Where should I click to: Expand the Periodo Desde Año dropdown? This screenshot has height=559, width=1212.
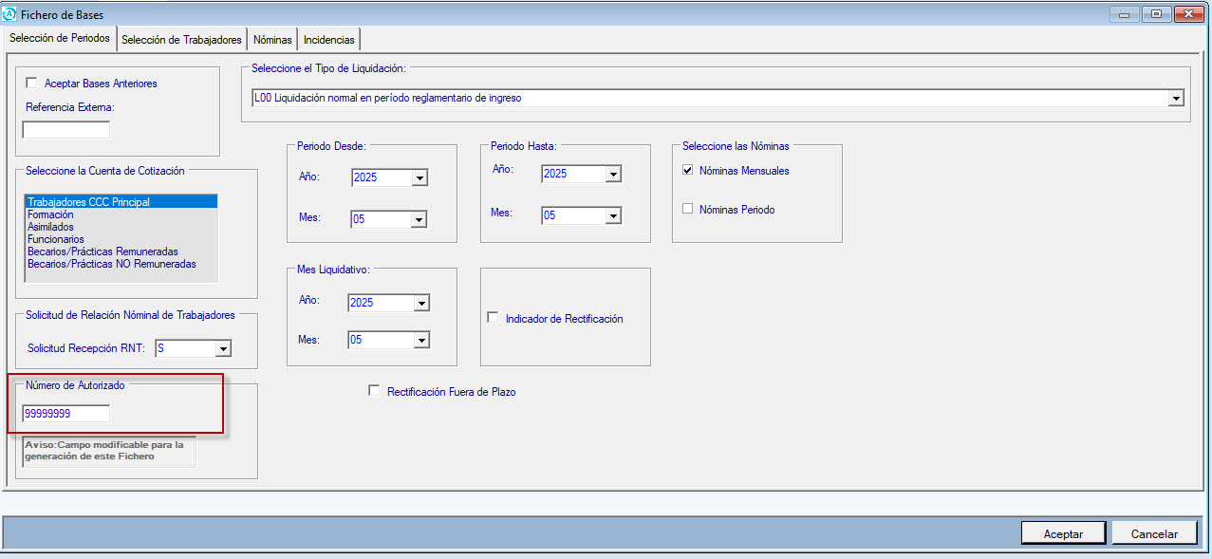click(419, 177)
